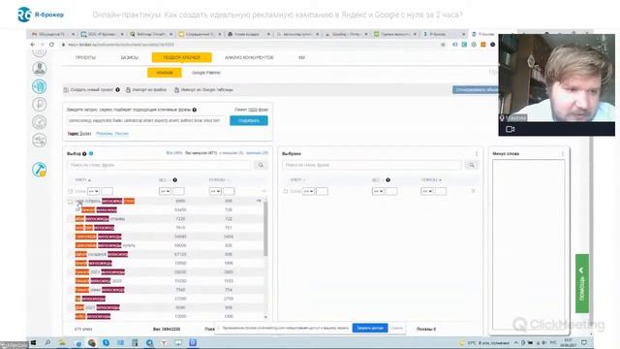
Task: Focus phrase search field in Выбор panel
Action: pyautogui.click(x=159, y=165)
